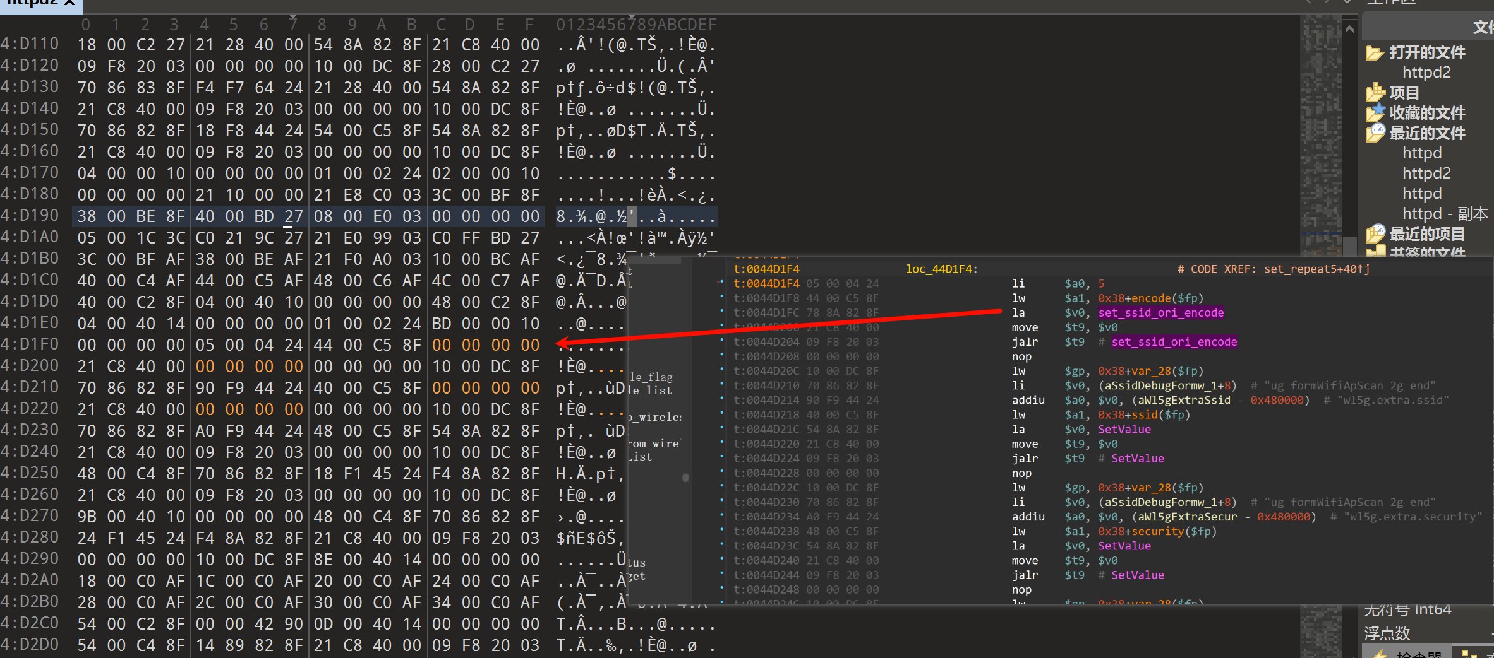Click the Opened Files (打开的文件) folder icon
The height and width of the screenshot is (658, 1494).
tap(1375, 52)
